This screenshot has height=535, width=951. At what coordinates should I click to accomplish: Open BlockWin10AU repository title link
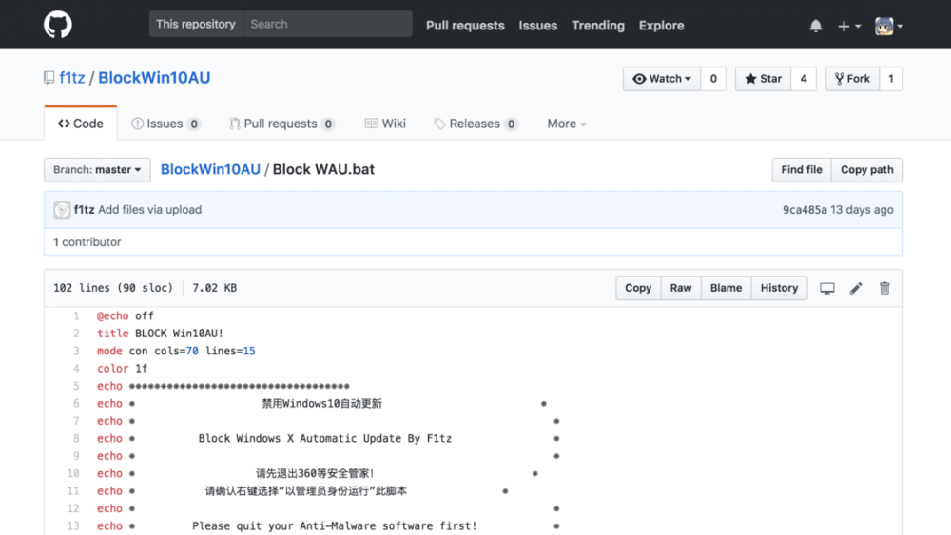154,78
